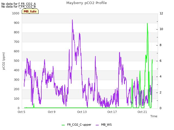Click the 200 left-axis tick label
Screen dimensions: 174x130
point(17,89)
